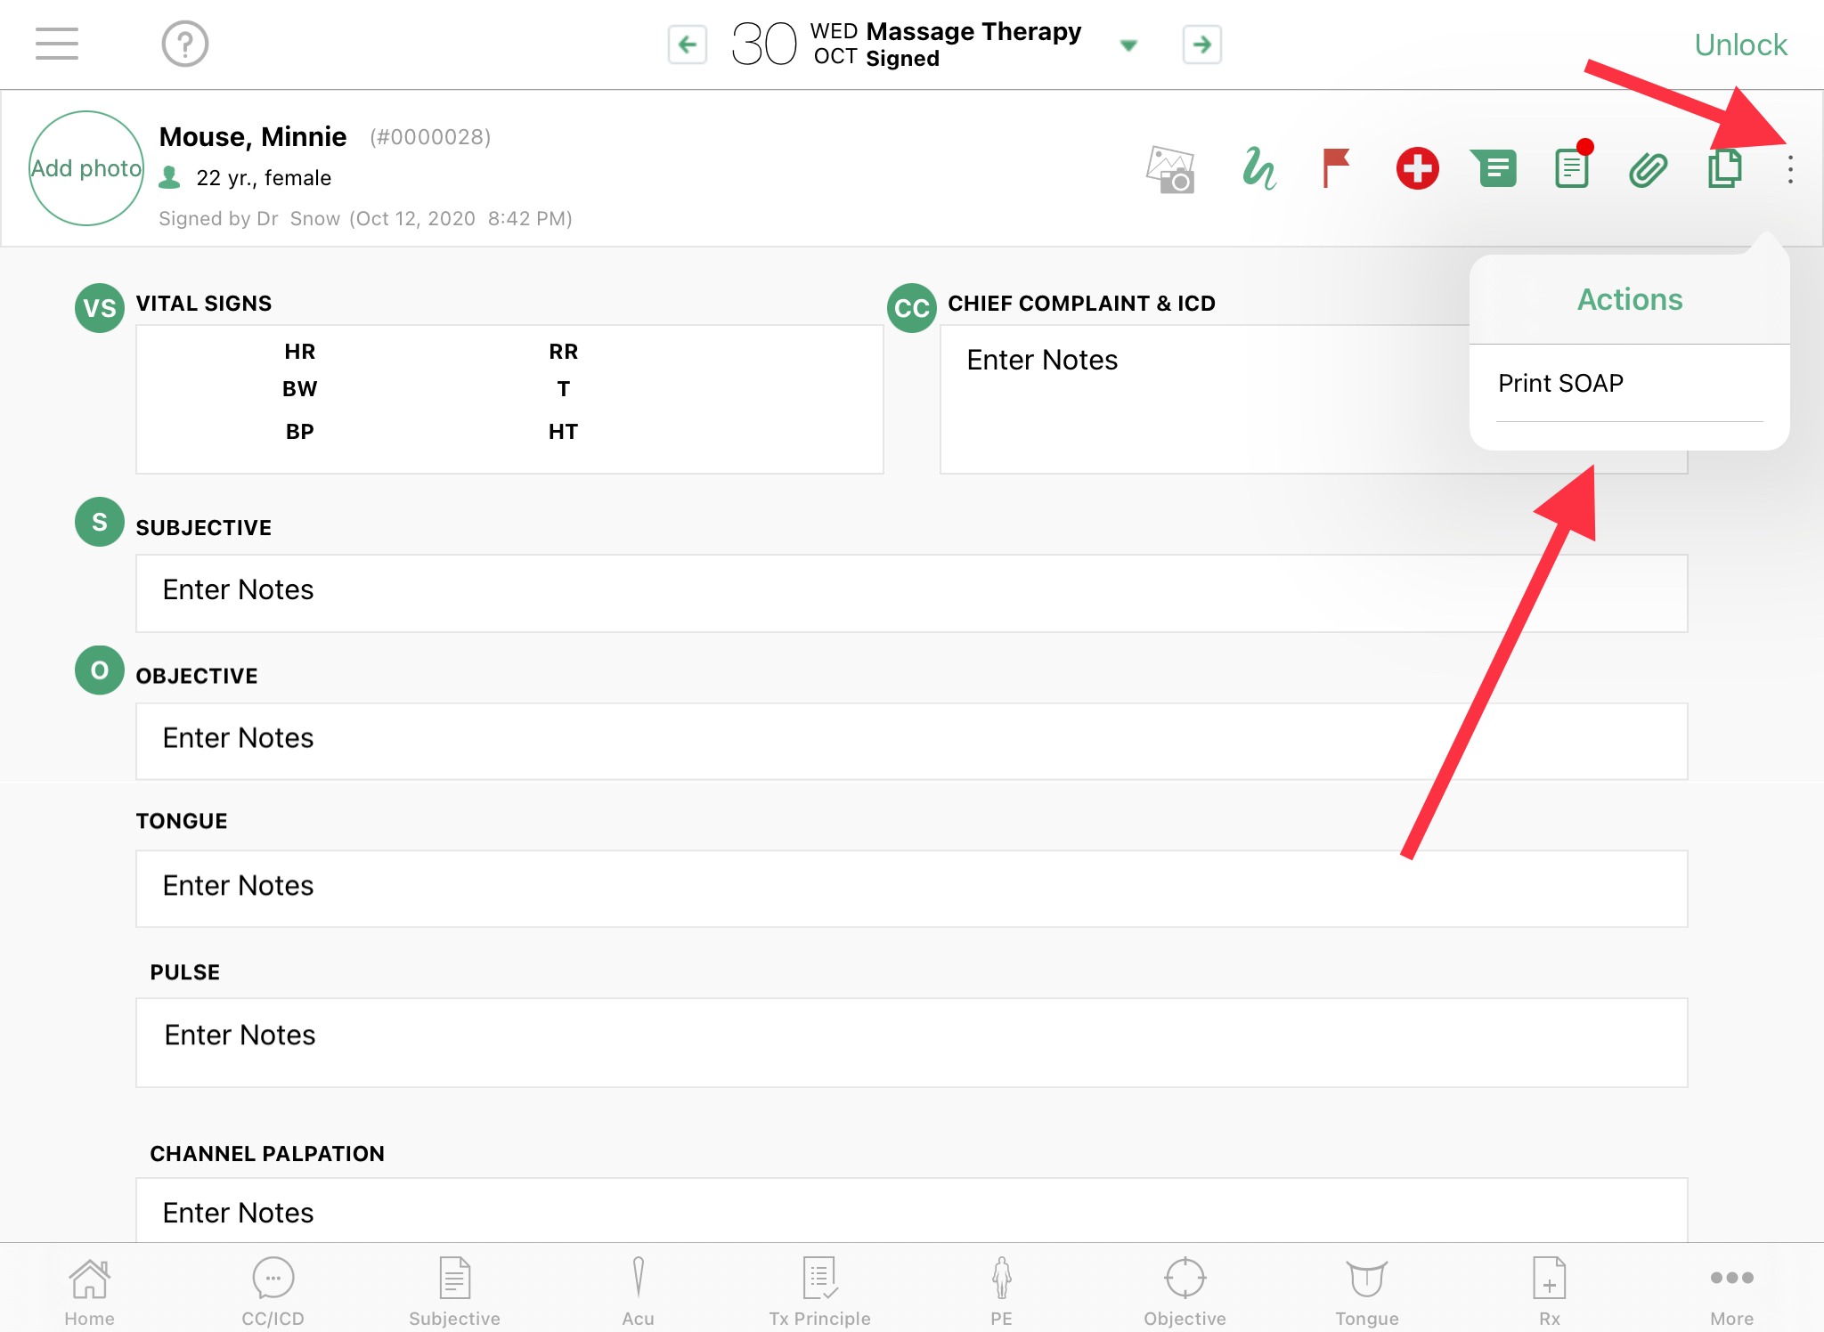Select Print SOAP from Actions menu
This screenshot has width=1824, height=1332.
pos(1560,384)
